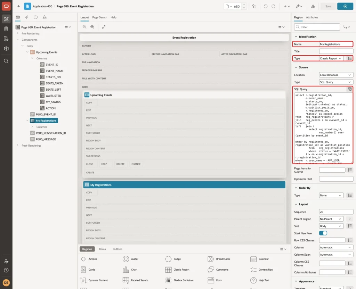Image resolution: width=356 pixels, height=289 pixels.
Task: Open region Type Classic Report dropdown
Action: (x=331, y=58)
